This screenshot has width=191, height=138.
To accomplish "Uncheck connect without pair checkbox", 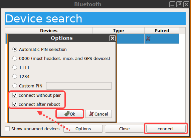I will pos(15,95).
